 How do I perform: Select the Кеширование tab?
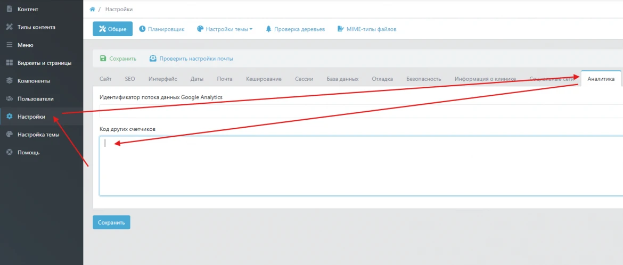tap(264, 79)
